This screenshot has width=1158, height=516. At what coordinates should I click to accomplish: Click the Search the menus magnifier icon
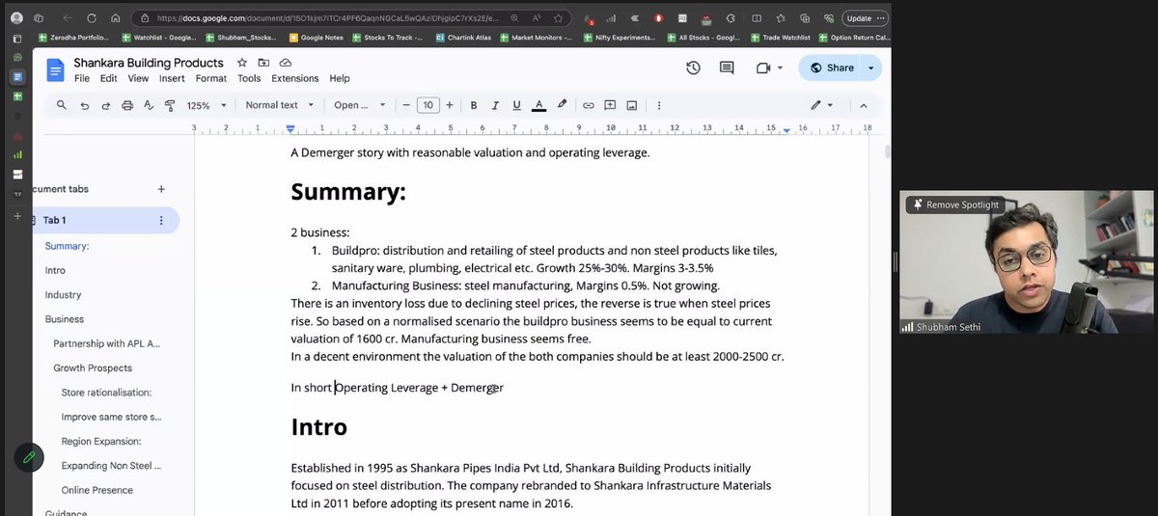pos(62,105)
